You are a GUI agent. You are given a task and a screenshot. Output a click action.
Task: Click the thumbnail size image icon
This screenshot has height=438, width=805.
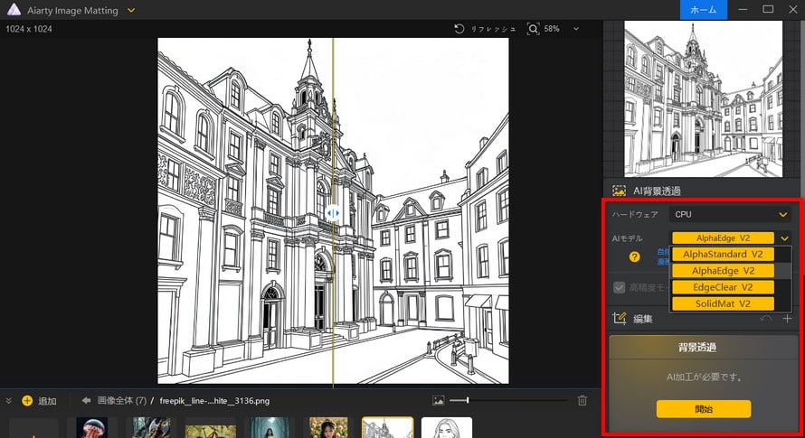click(439, 400)
